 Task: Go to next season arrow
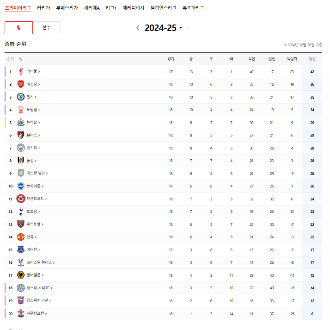click(x=189, y=28)
